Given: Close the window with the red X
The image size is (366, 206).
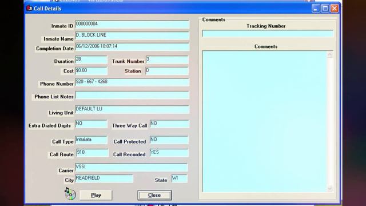Looking at the screenshot, I should coord(335,9).
